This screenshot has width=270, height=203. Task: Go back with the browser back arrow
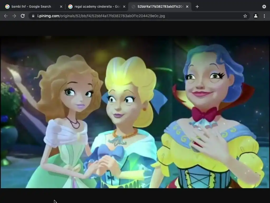point(6,16)
